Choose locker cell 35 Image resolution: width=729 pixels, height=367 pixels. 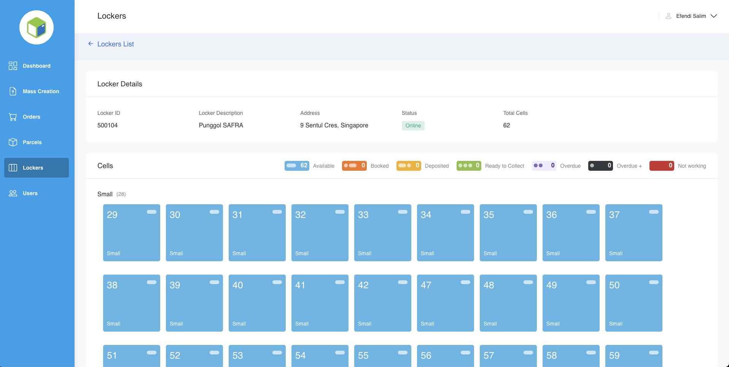coord(508,233)
